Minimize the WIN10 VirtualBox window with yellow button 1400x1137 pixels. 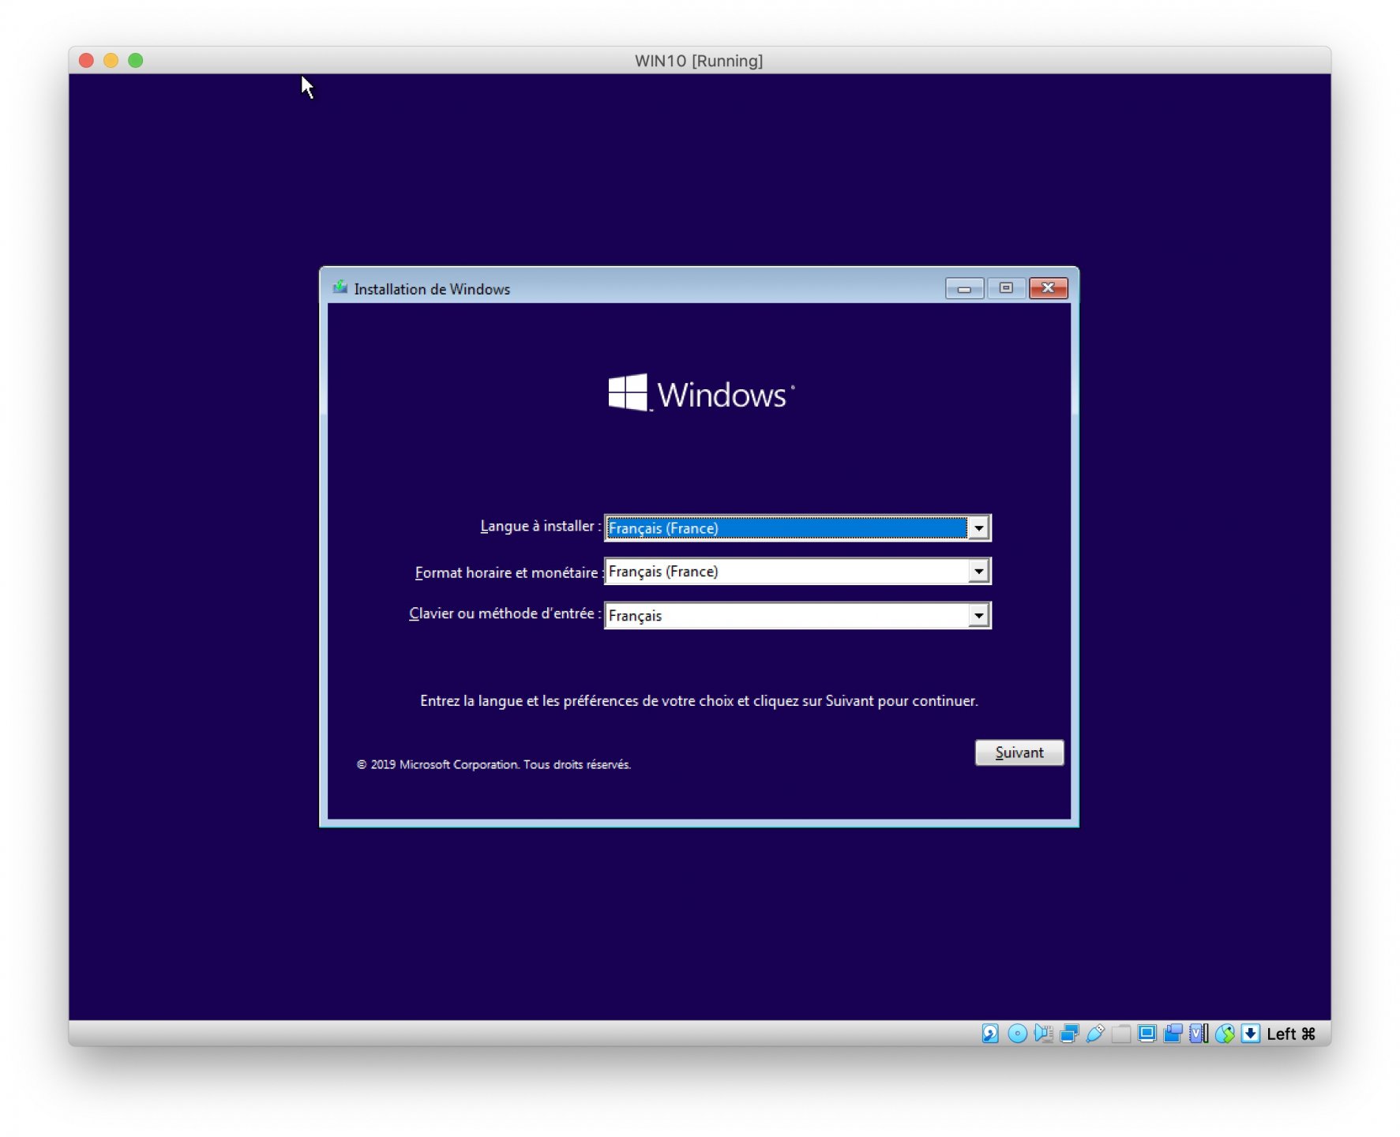pyautogui.click(x=111, y=60)
